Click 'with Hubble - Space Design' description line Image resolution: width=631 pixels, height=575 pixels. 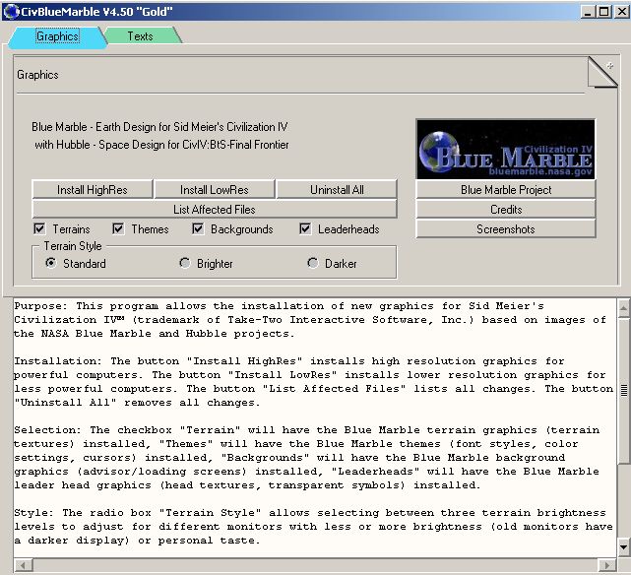point(161,145)
